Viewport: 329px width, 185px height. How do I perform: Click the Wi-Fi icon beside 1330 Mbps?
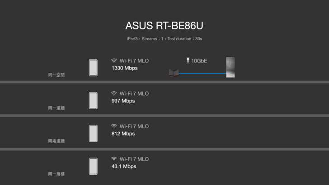coord(114,60)
